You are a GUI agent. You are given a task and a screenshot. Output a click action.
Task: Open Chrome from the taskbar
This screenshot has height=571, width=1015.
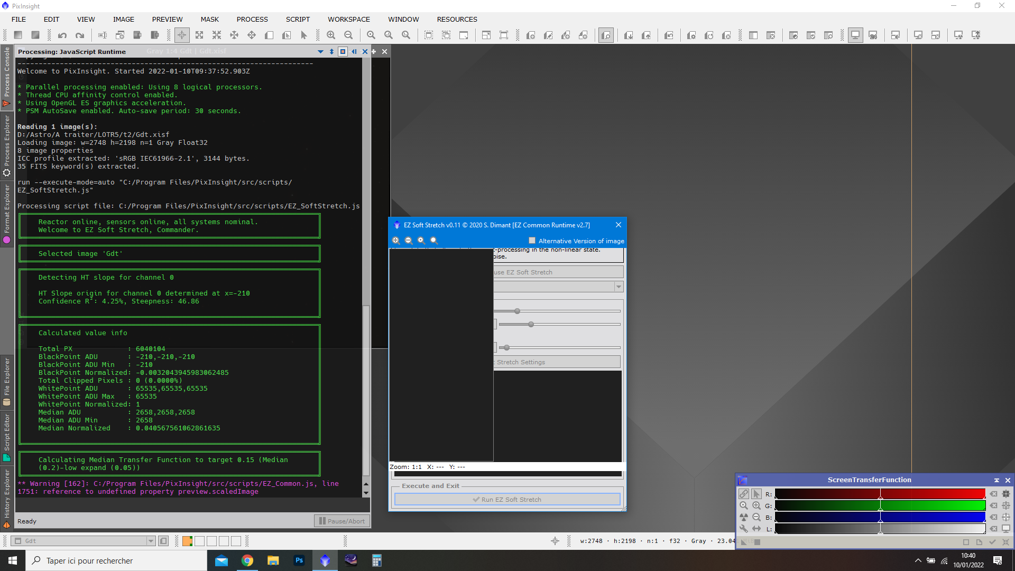click(247, 560)
